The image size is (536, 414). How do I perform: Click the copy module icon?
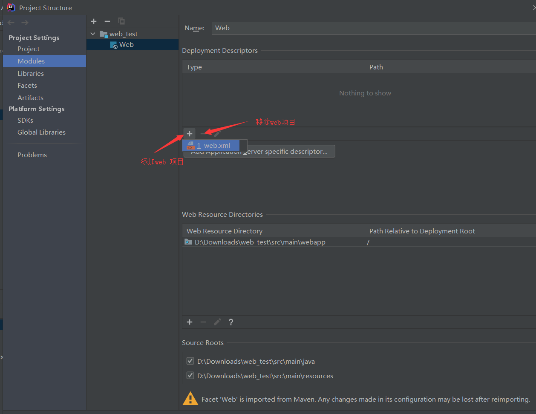[x=121, y=21]
